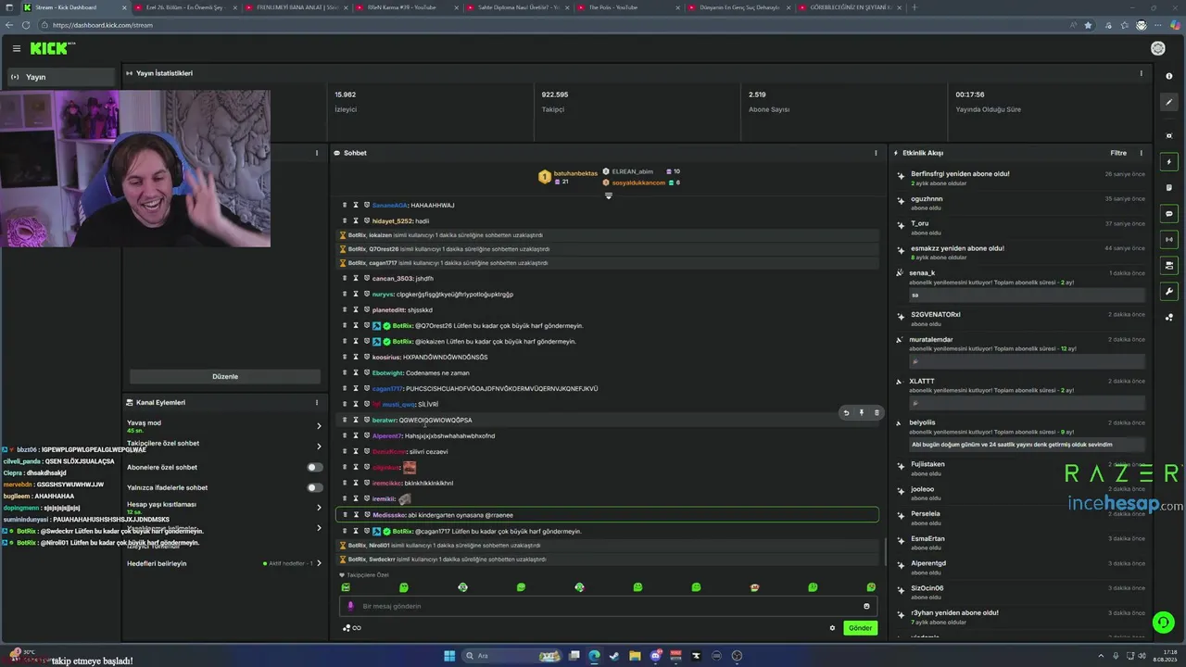Switch to the Sahte Diploma Nasıl Üretilir tab
This screenshot has height=667, width=1186.
[x=518, y=7]
